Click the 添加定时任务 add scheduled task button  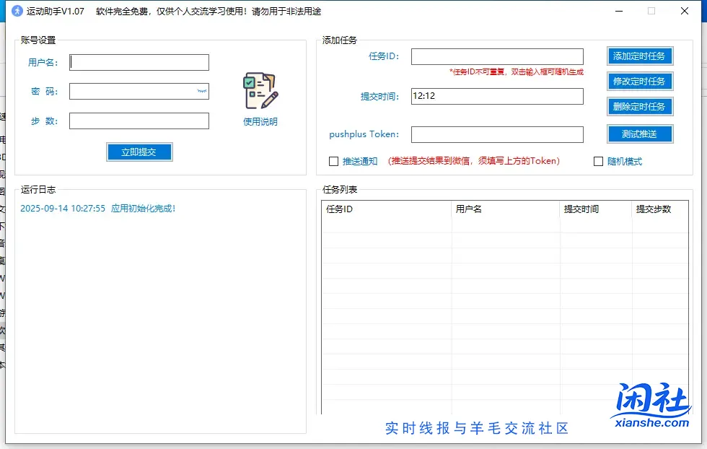639,56
